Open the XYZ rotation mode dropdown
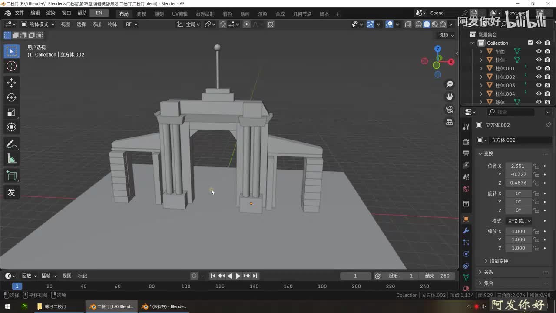 point(519,221)
